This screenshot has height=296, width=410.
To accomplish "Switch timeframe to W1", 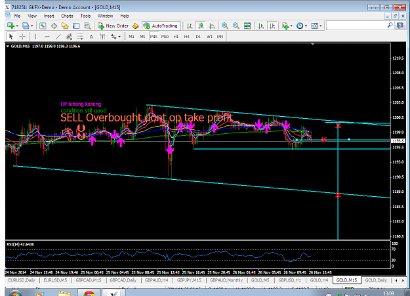I will click(209, 37).
